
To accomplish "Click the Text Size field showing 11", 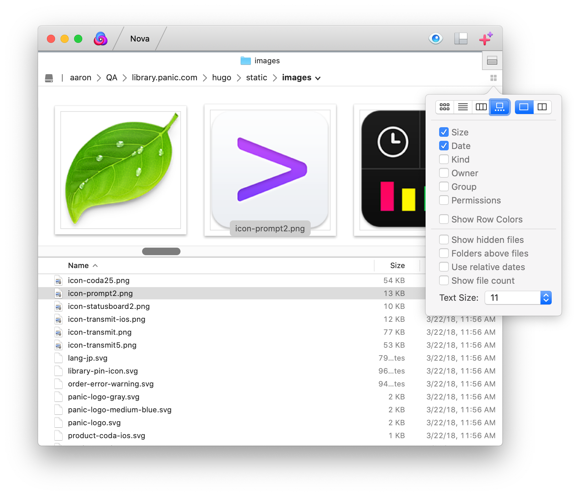I will coord(513,298).
